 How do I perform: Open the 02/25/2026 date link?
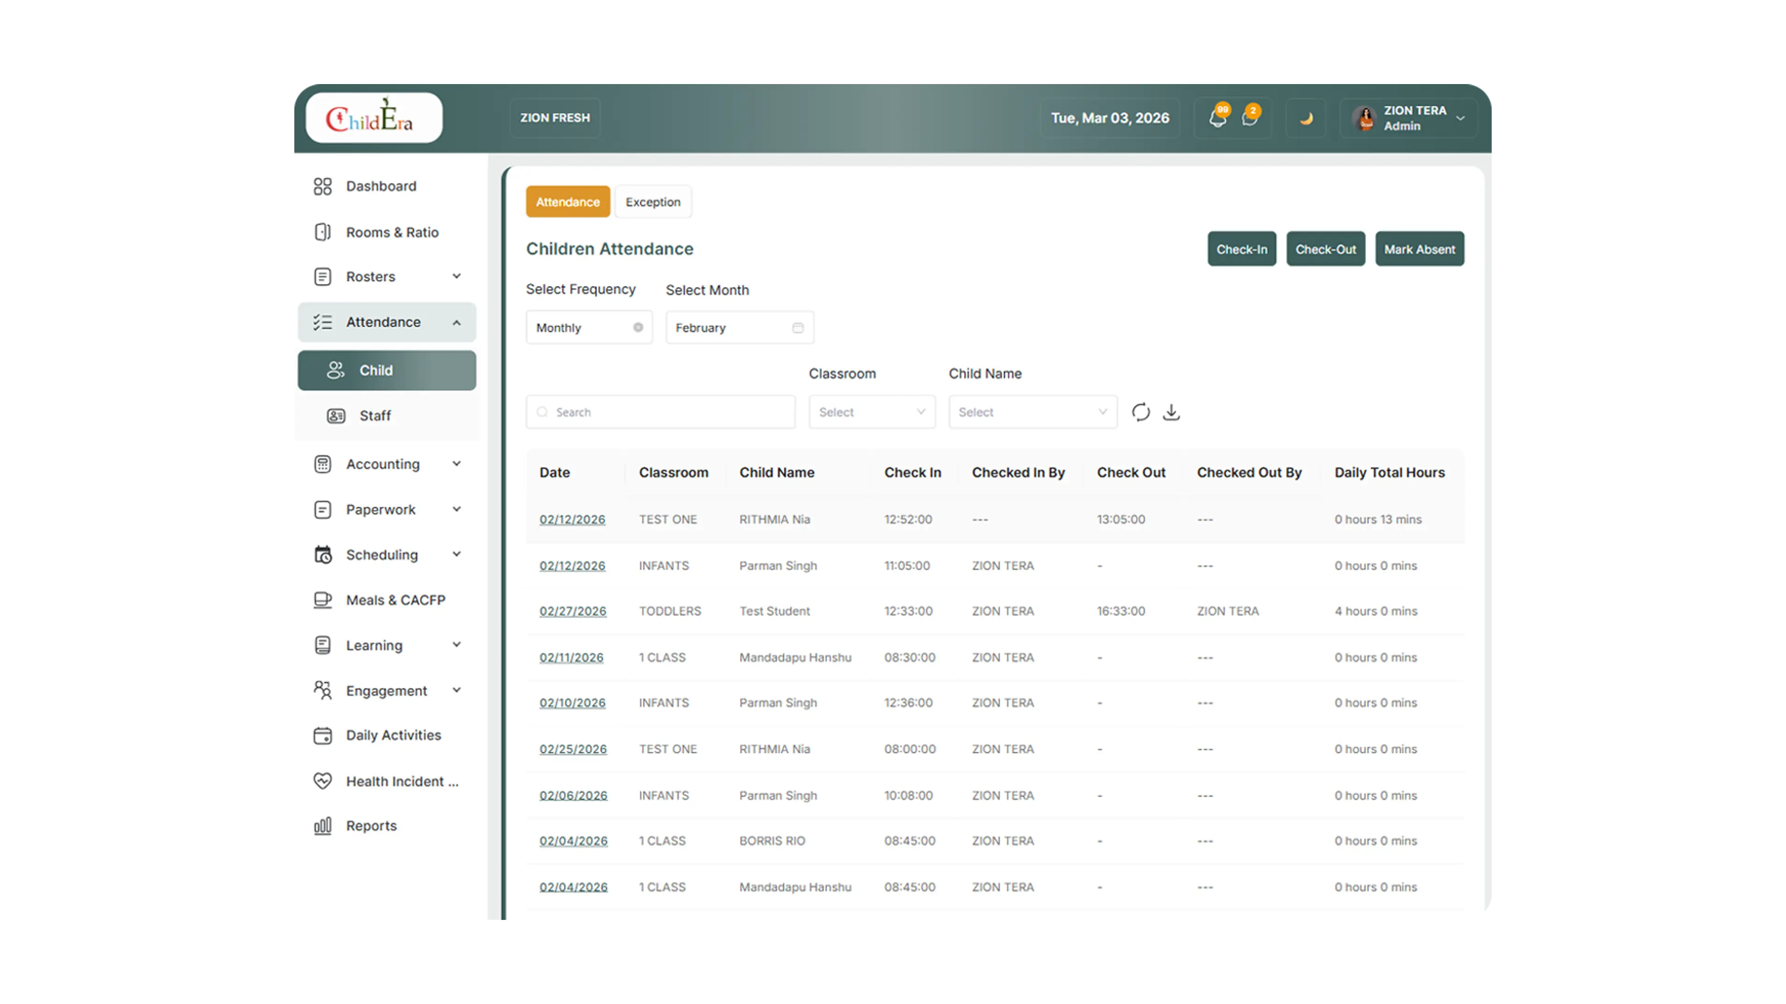click(x=573, y=749)
